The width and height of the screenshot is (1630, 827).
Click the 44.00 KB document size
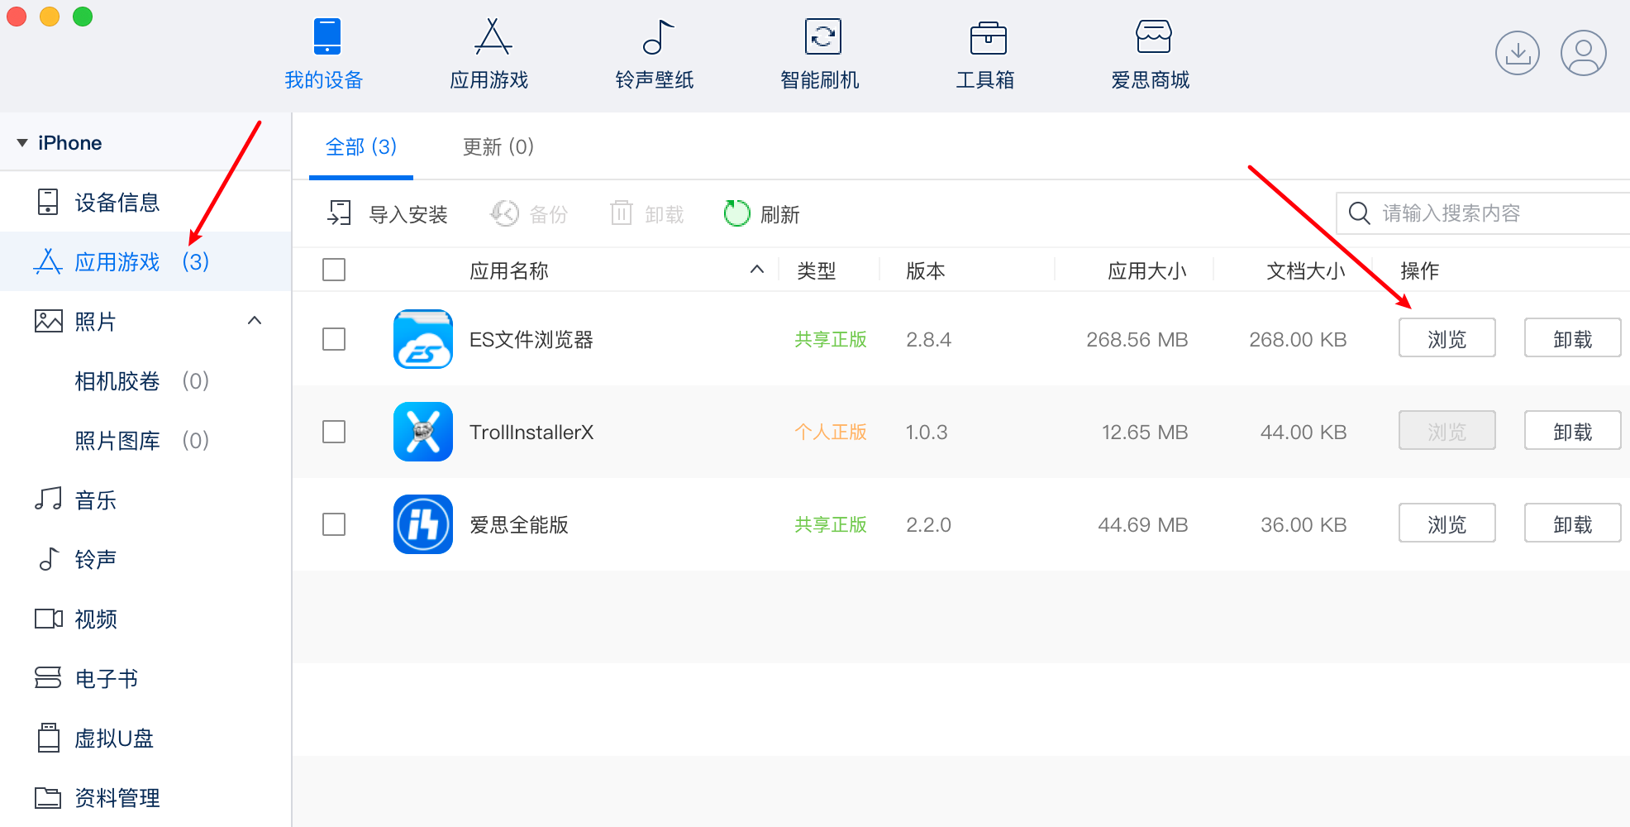pos(1304,432)
